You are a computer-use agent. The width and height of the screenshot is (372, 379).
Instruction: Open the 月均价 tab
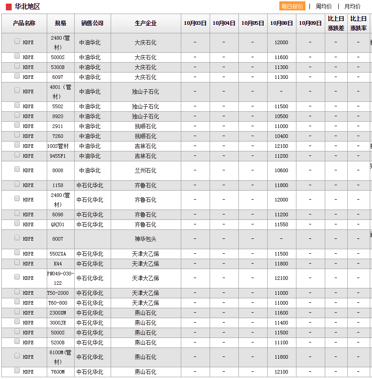click(x=352, y=6)
